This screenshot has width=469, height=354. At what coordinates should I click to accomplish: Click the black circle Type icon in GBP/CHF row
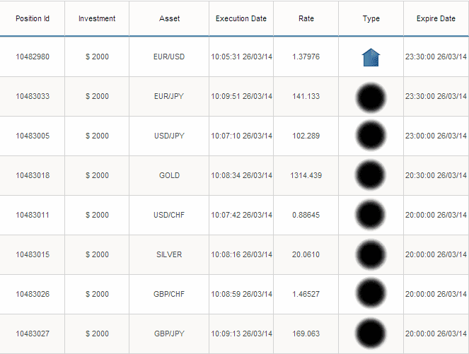coord(371,293)
